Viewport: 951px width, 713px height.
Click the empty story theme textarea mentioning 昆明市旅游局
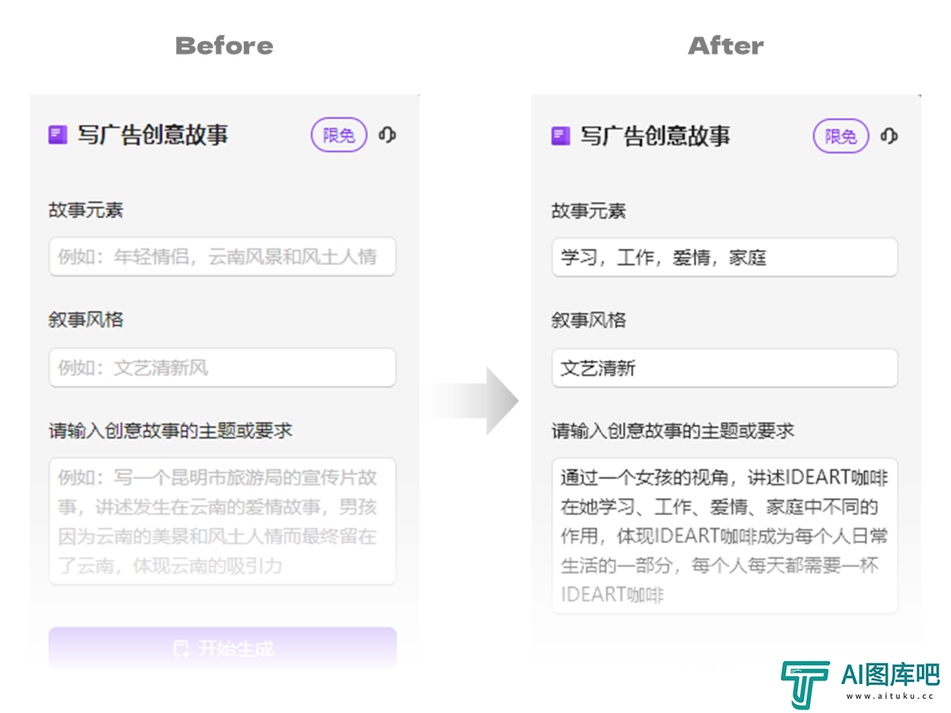click(223, 521)
